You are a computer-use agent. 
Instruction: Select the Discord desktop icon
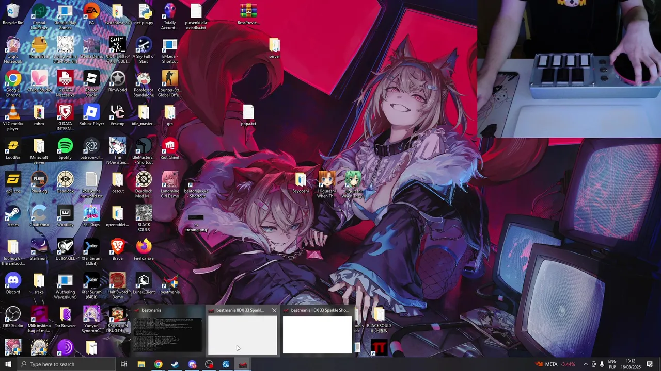[x=13, y=284]
